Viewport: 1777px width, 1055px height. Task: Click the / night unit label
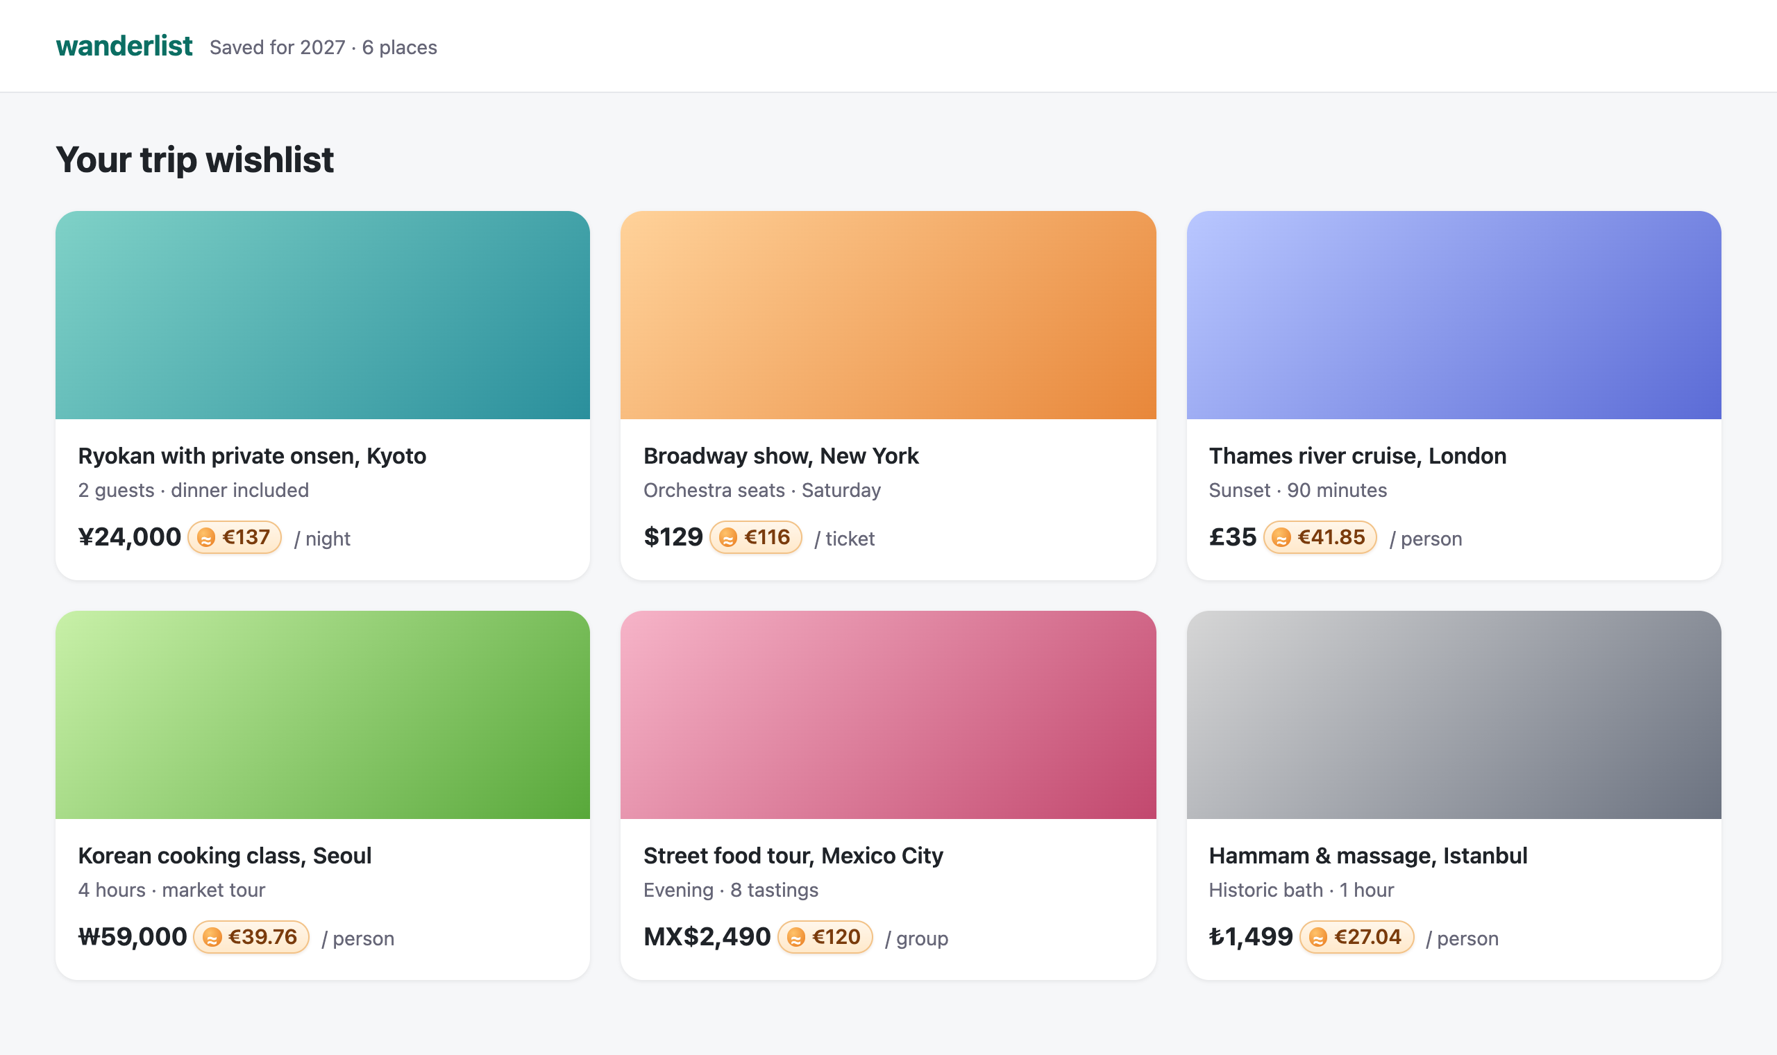click(x=322, y=539)
